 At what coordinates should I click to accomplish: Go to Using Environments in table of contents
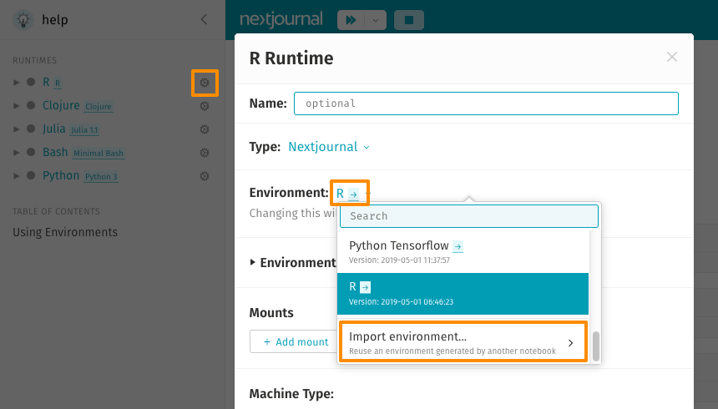[x=65, y=232]
